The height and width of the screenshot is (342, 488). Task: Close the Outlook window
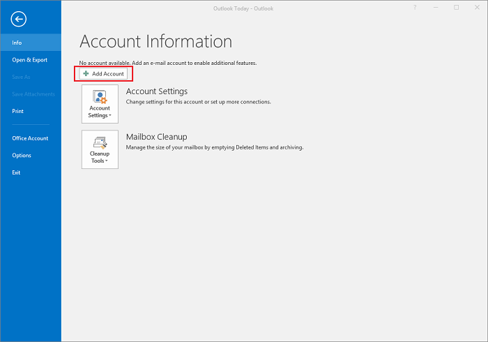[477, 8]
